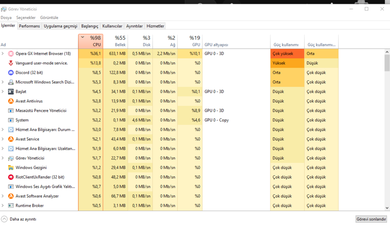Click the Yüksek power cell for Vanguard
Viewport: 390px width, 227px height.
[287, 63]
